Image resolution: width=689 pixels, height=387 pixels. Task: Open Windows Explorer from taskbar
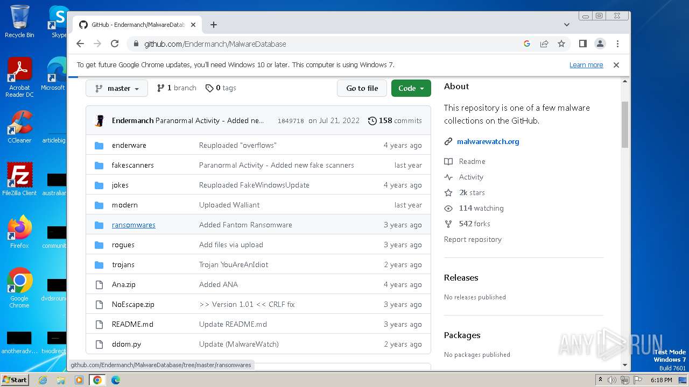pyautogui.click(x=61, y=380)
